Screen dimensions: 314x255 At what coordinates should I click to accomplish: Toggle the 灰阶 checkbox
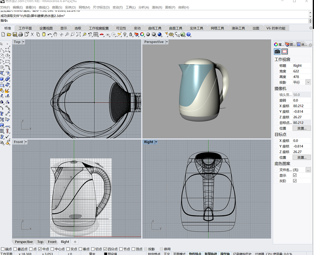click(295, 181)
